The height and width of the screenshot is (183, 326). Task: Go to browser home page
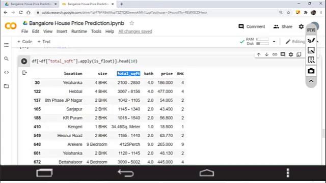click(x=29, y=12)
